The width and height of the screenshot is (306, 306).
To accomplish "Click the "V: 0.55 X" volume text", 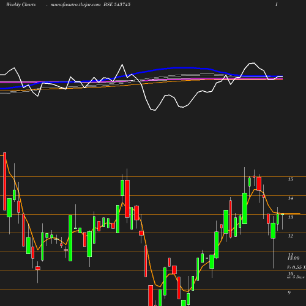I will [x=296, y=267].
